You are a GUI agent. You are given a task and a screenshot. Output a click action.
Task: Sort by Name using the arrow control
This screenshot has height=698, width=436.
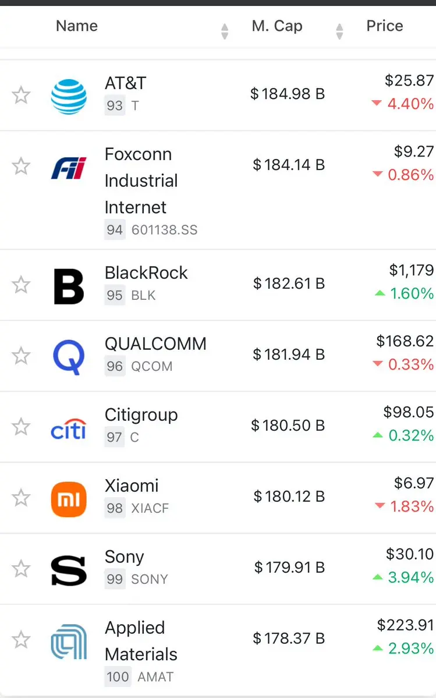point(225,31)
